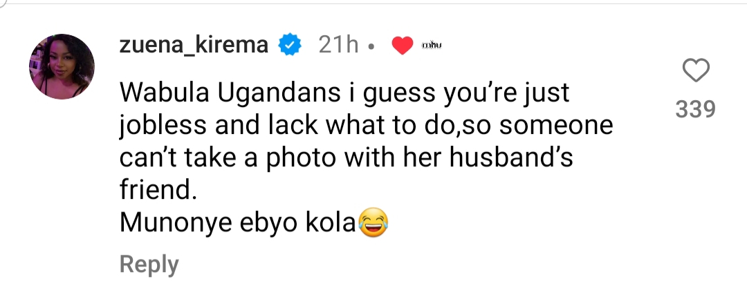
Task: Click the laughing crying emoji
Action: 373,224
